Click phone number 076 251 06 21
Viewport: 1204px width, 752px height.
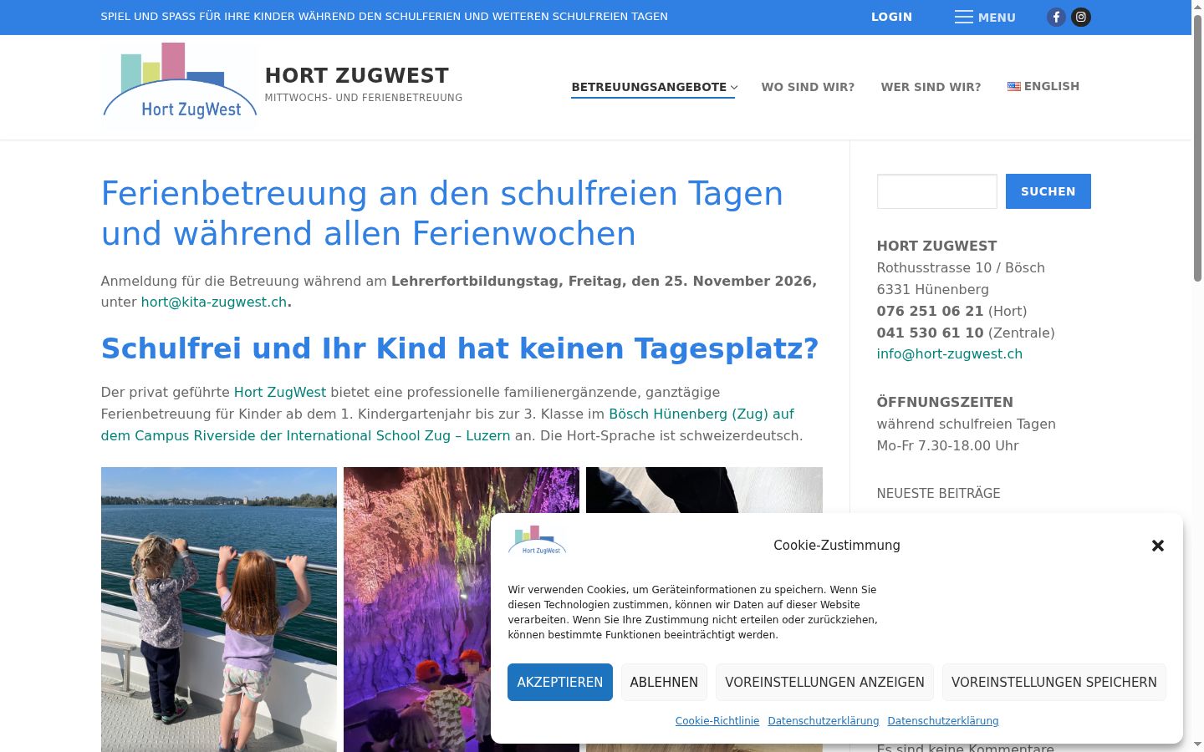click(930, 311)
